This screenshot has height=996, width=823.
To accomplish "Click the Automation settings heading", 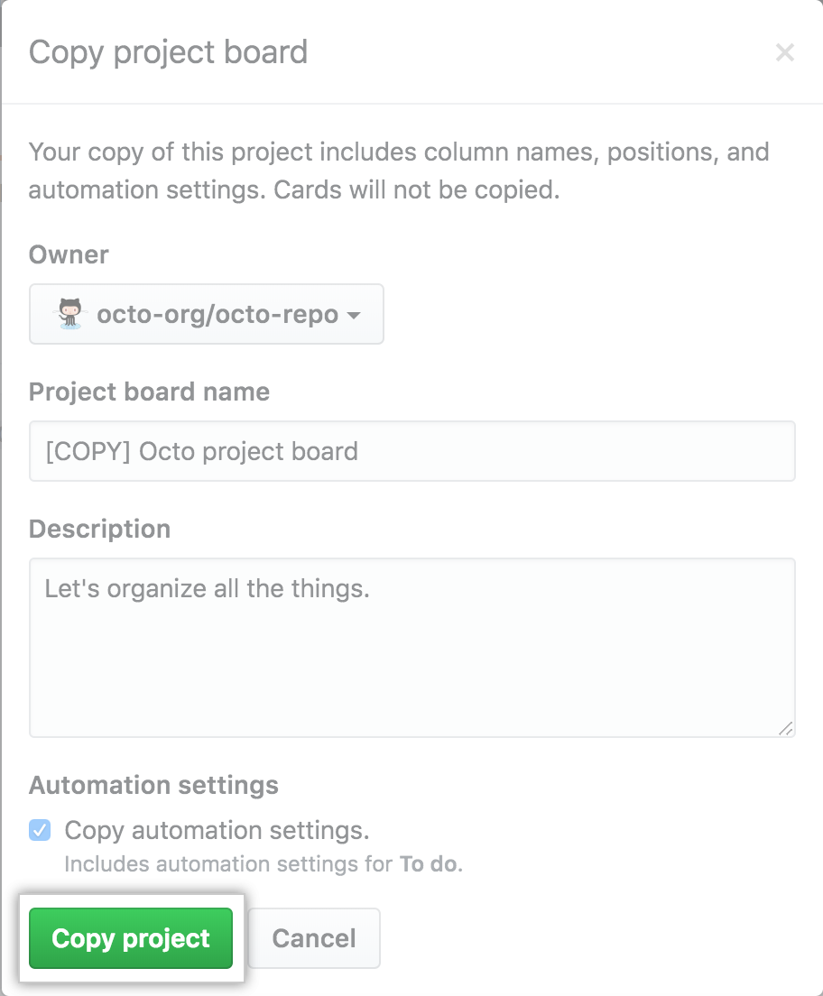I will pos(153,785).
